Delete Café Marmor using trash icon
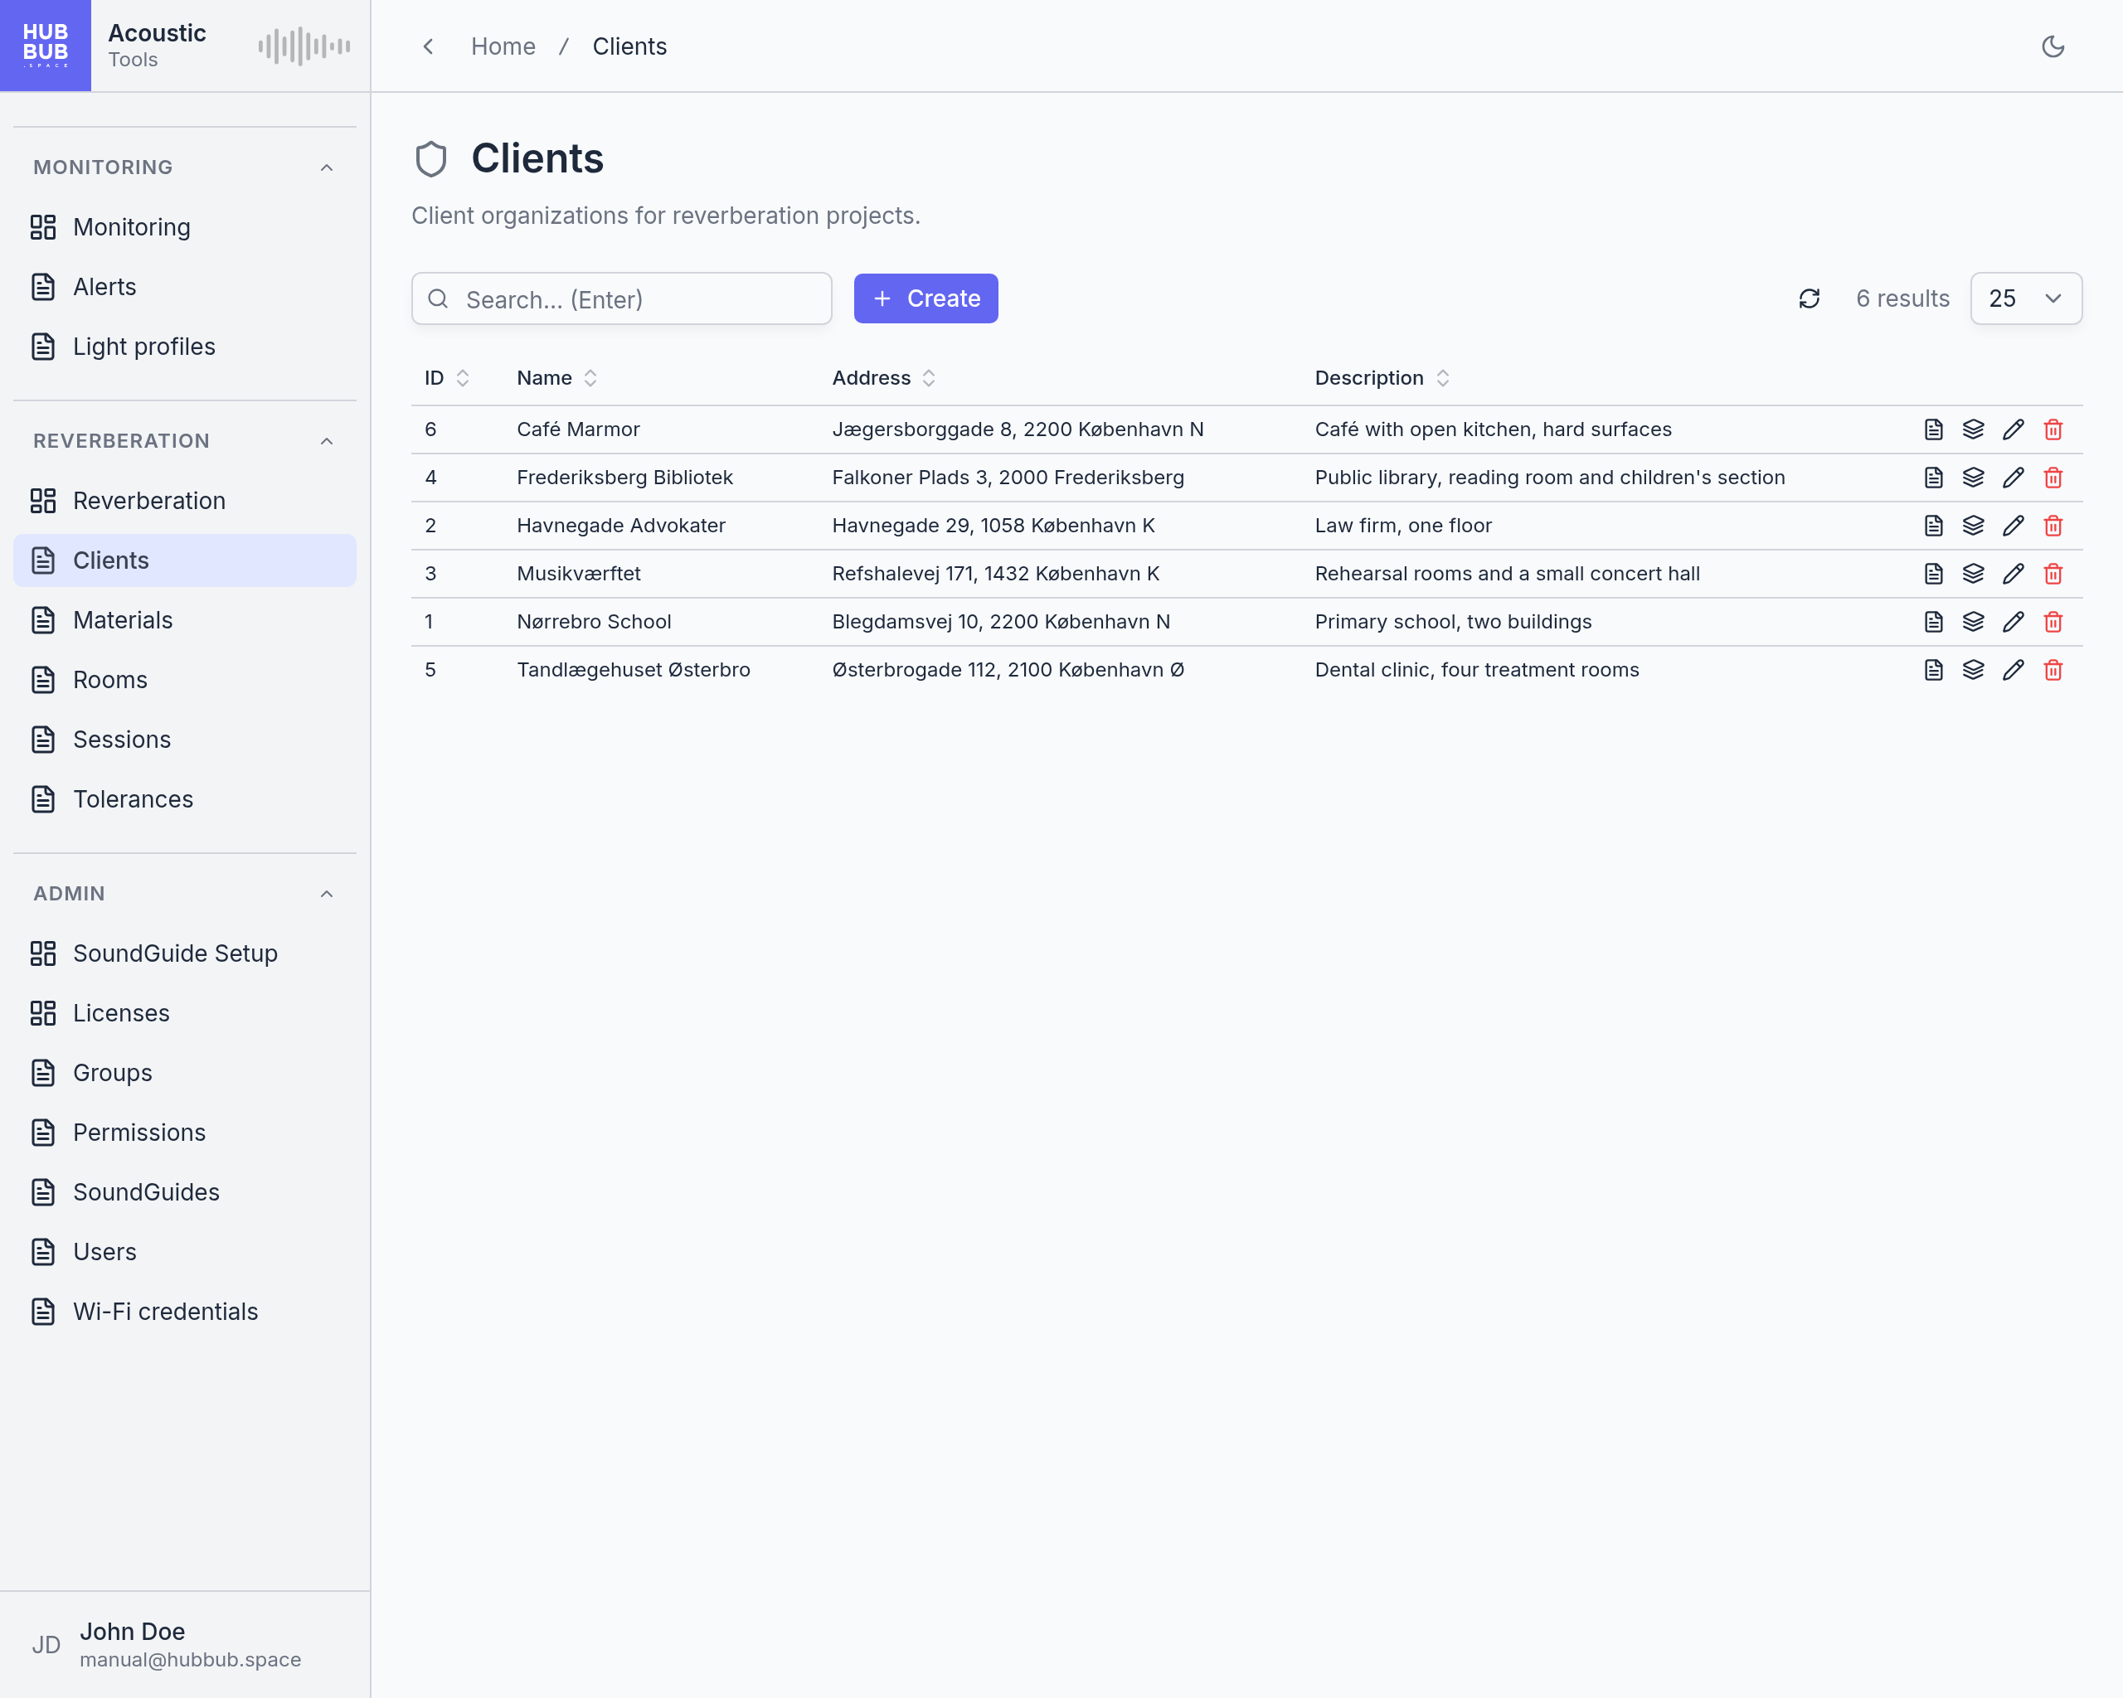This screenshot has height=1698, width=2123. tap(2053, 429)
